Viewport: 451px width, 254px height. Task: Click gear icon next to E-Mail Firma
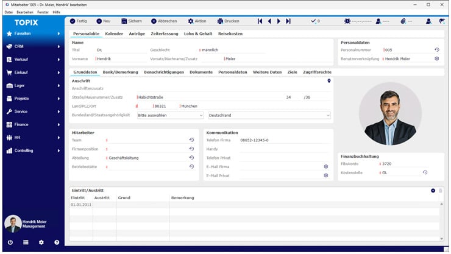tap(326, 166)
